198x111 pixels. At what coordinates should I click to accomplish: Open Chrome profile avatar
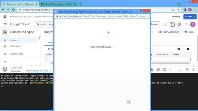coord(190,10)
